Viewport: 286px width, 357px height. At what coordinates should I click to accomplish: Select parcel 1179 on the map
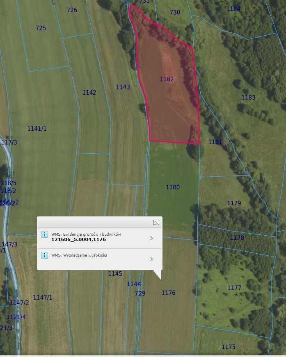point(234,203)
